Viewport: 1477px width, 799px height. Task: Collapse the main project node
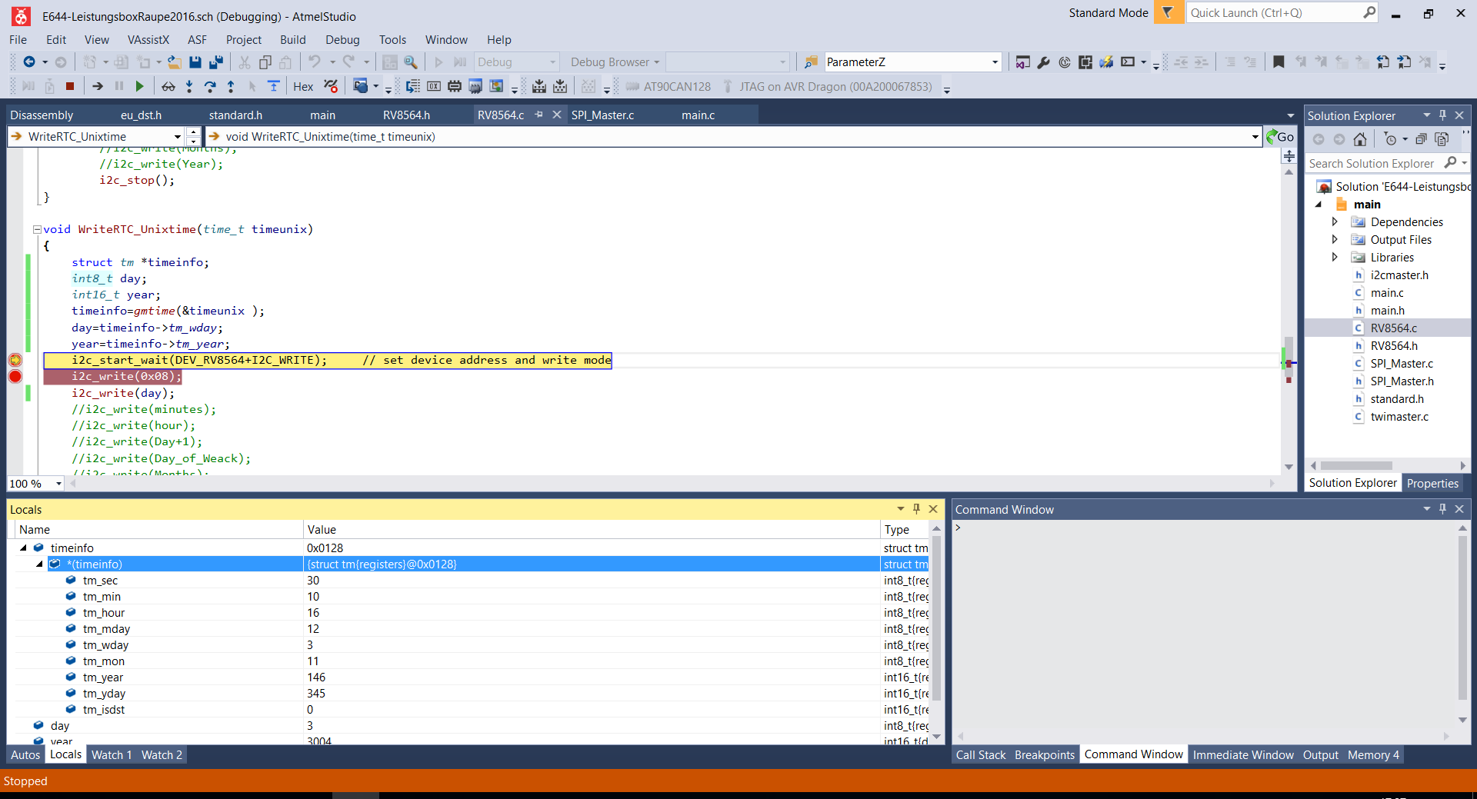pyautogui.click(x=1319, y=205)
